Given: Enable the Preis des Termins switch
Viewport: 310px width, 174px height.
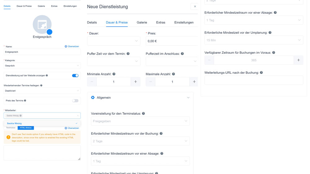Looking at the screenshot, I should pyautogui.click(x=75, y=101).
